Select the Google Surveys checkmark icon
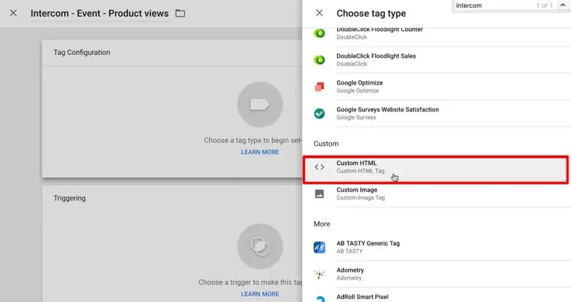The width and height of the screenshot is (571, 302). coord(320,114)
